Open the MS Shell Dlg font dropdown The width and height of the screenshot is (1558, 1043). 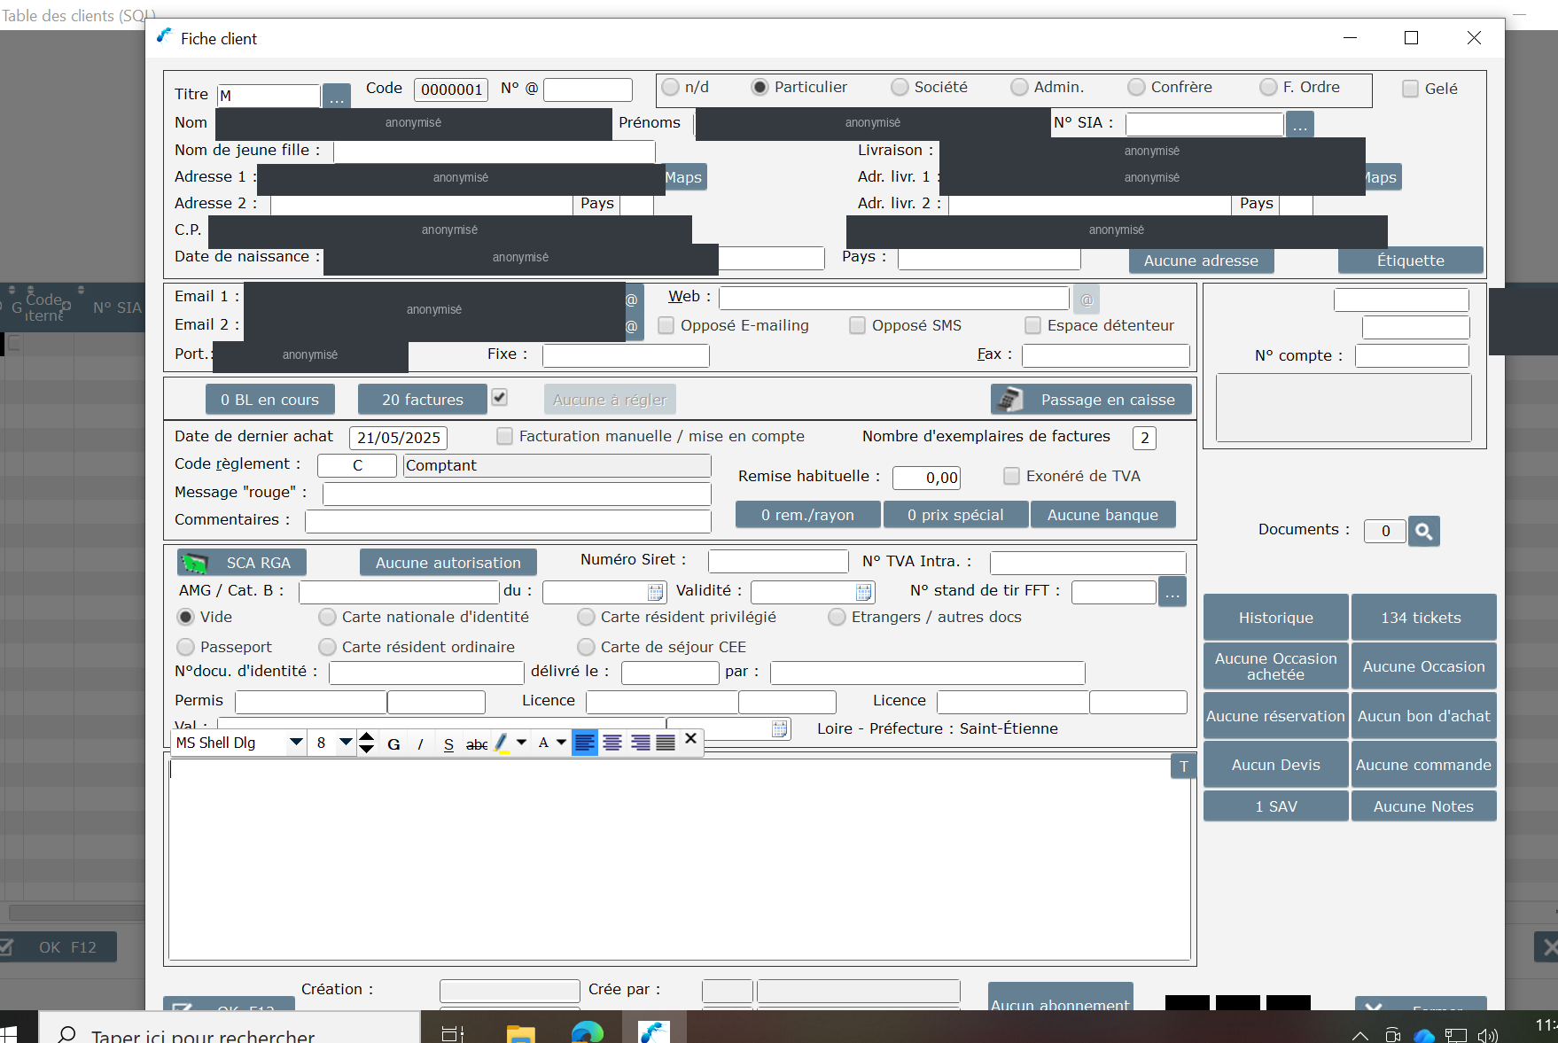(x=296, y=743)
